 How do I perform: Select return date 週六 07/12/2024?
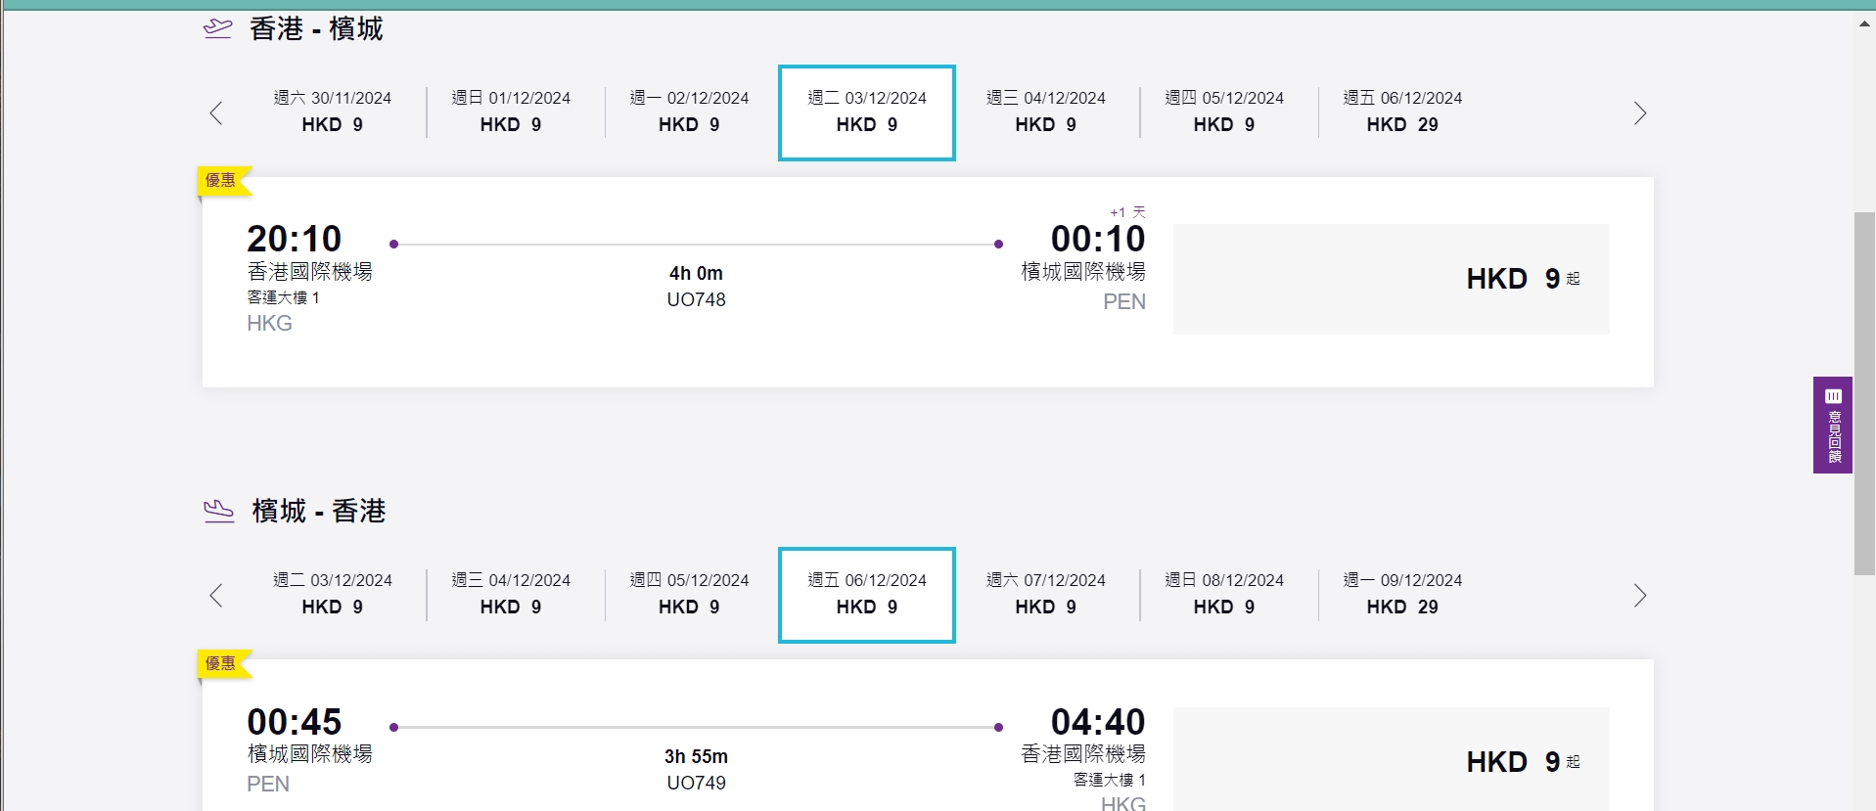pos(1045,594)
